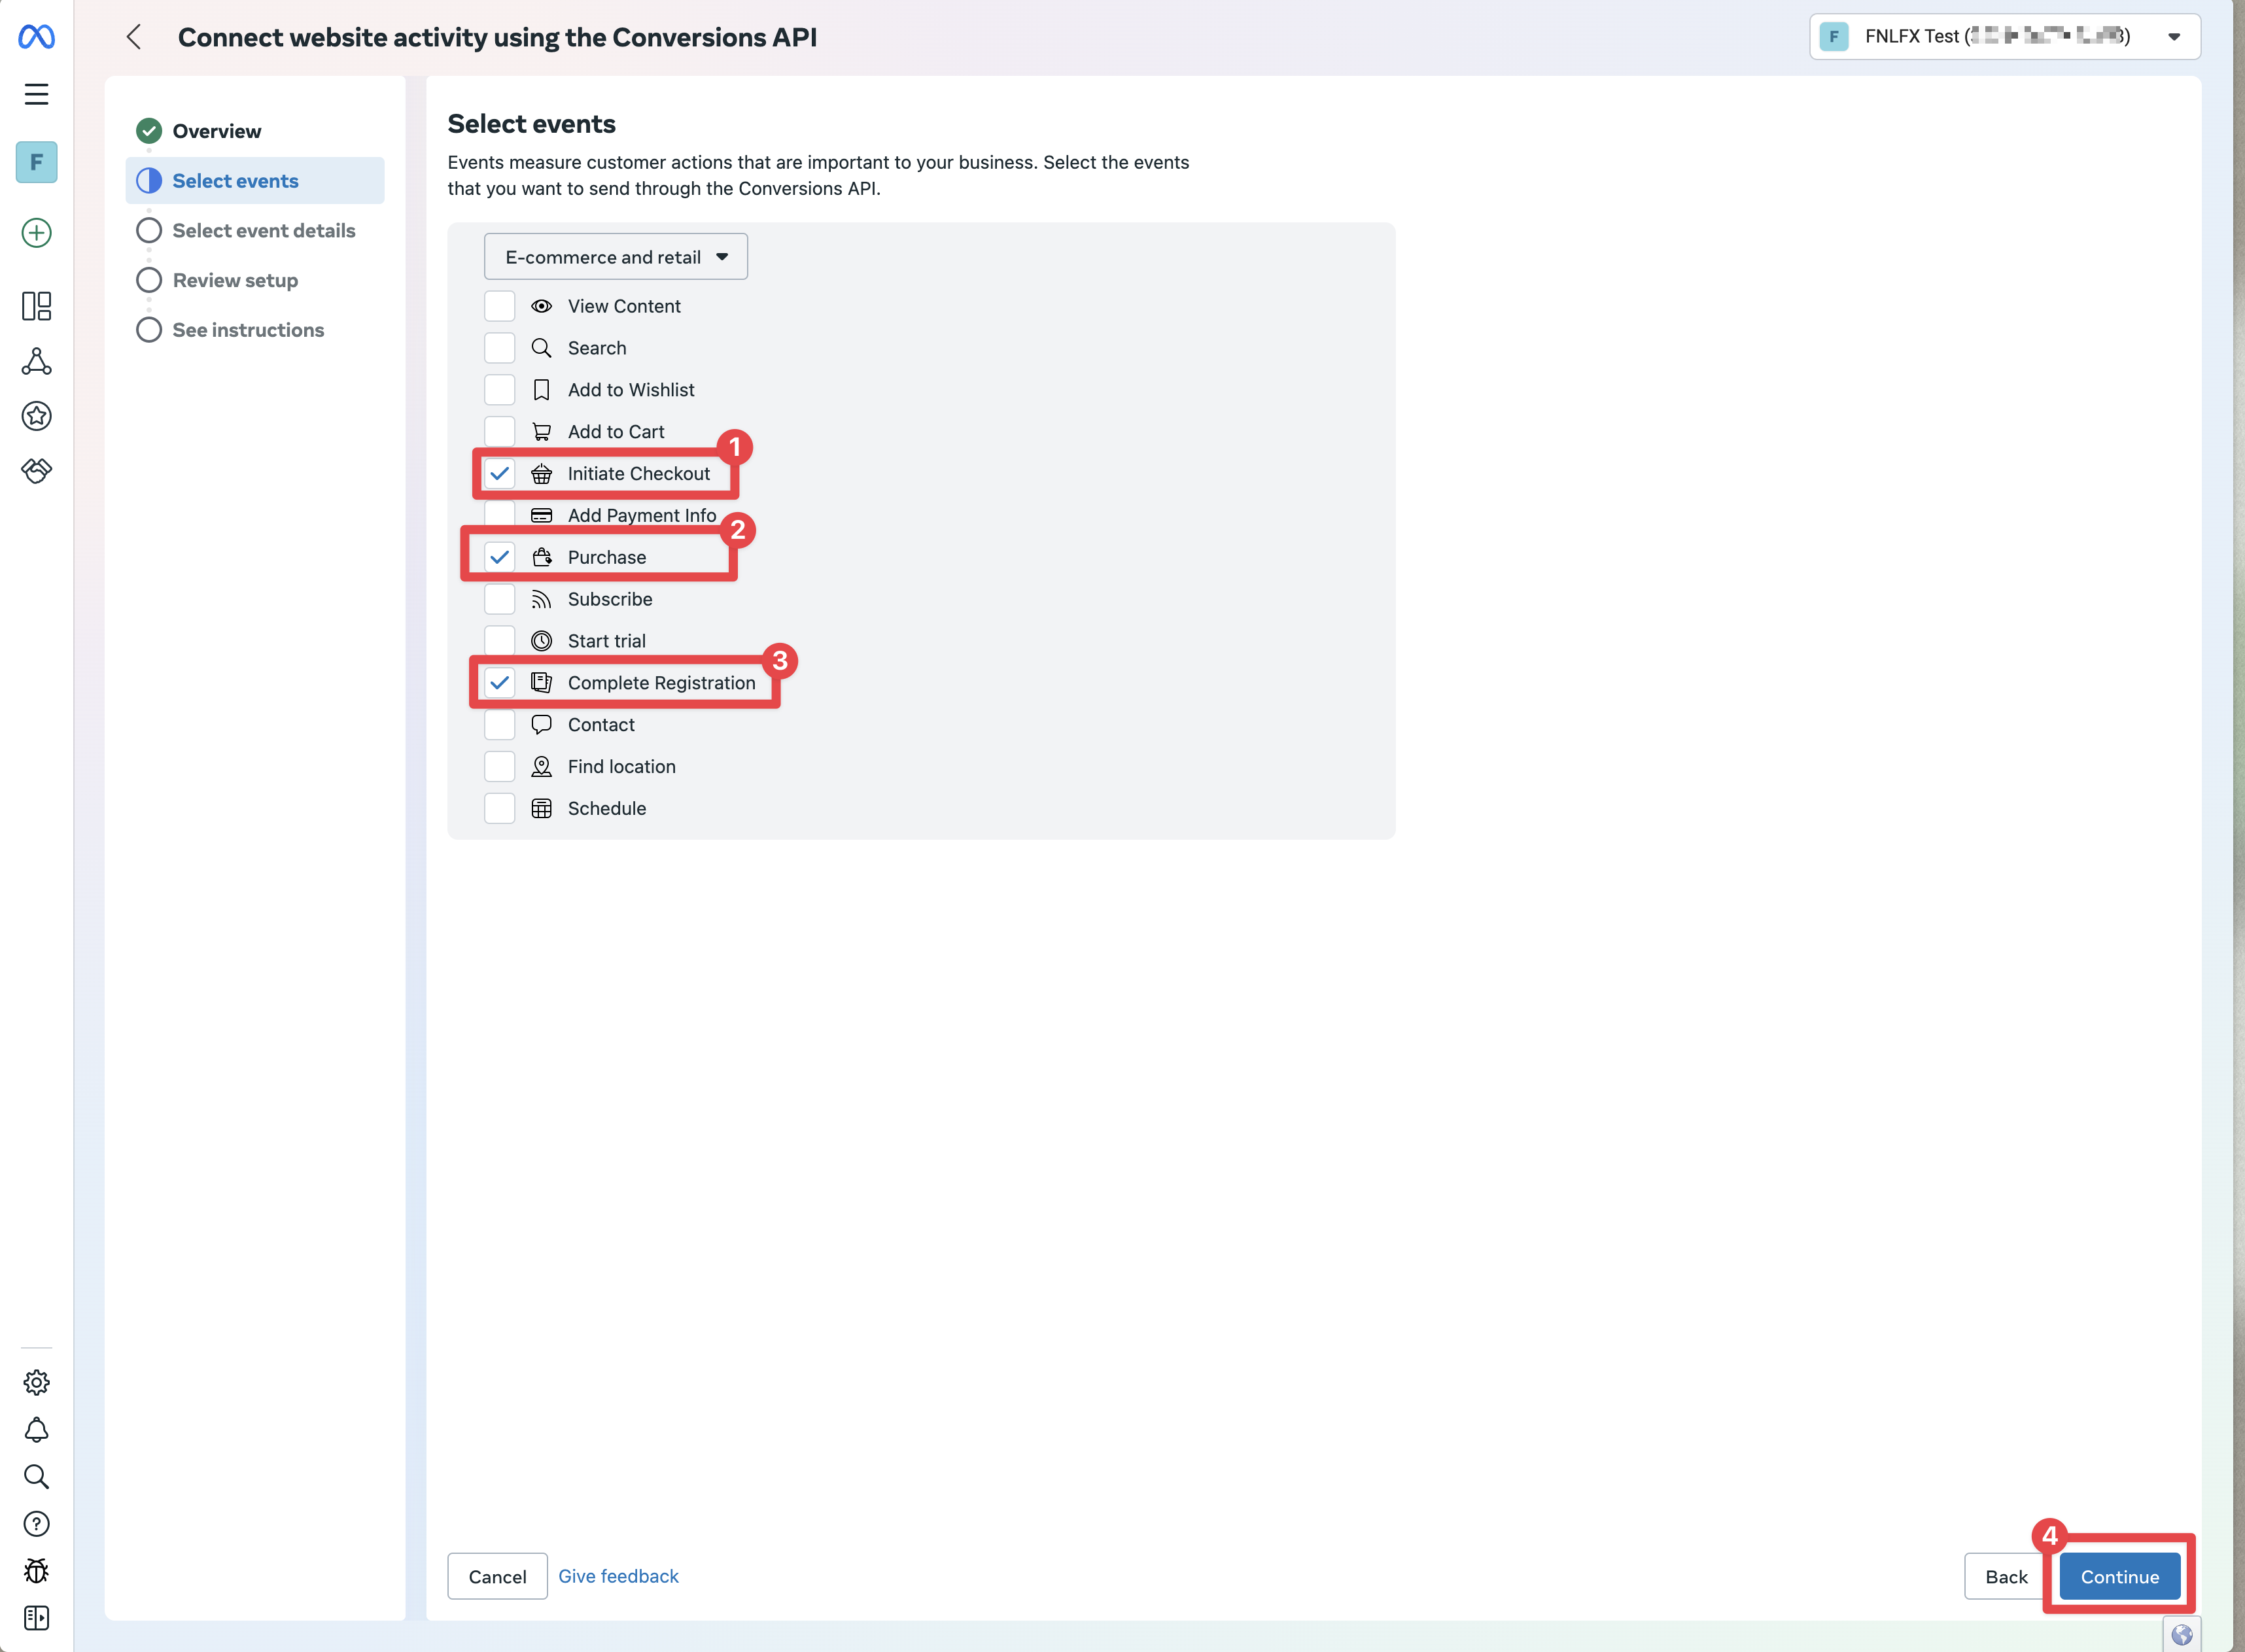Uncheck the Initiate Checkout checkbox
Viewport: 2245px width, 1652px height.
(499, 473)
